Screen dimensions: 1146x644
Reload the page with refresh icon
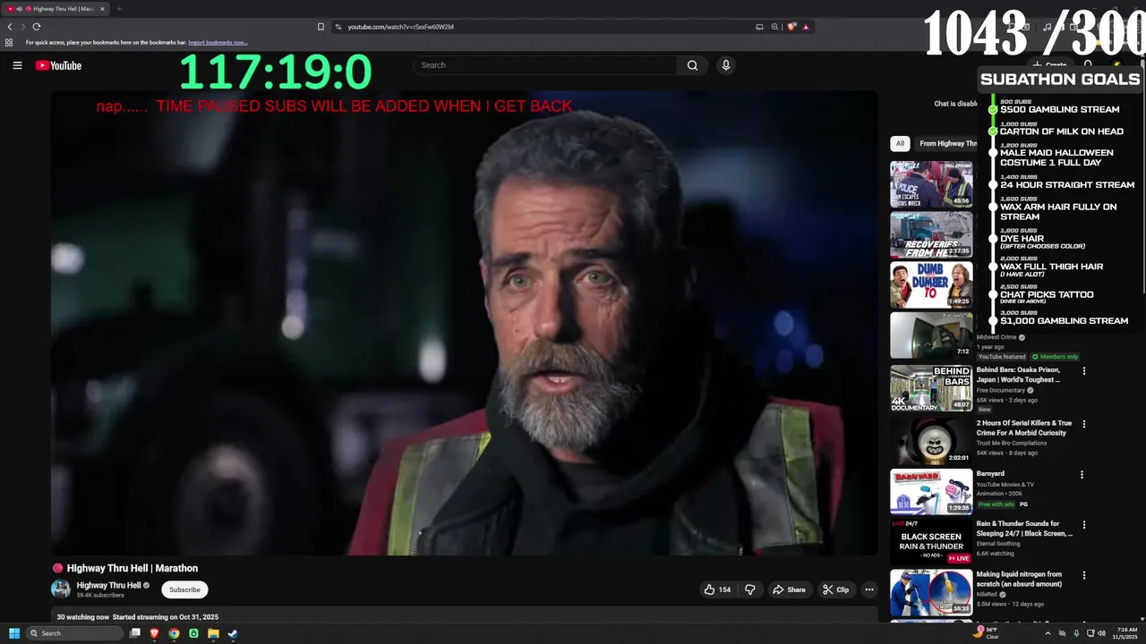tap(37, 27)
